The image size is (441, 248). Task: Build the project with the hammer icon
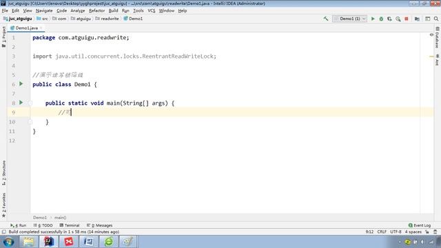[x=326, y=19]
